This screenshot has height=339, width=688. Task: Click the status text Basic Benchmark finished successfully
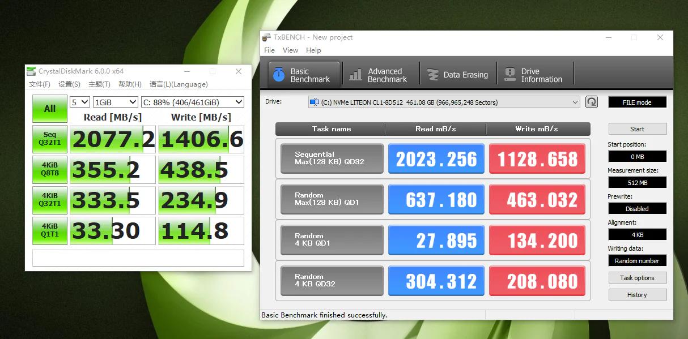pyautogui.click(x=324, y=315)
